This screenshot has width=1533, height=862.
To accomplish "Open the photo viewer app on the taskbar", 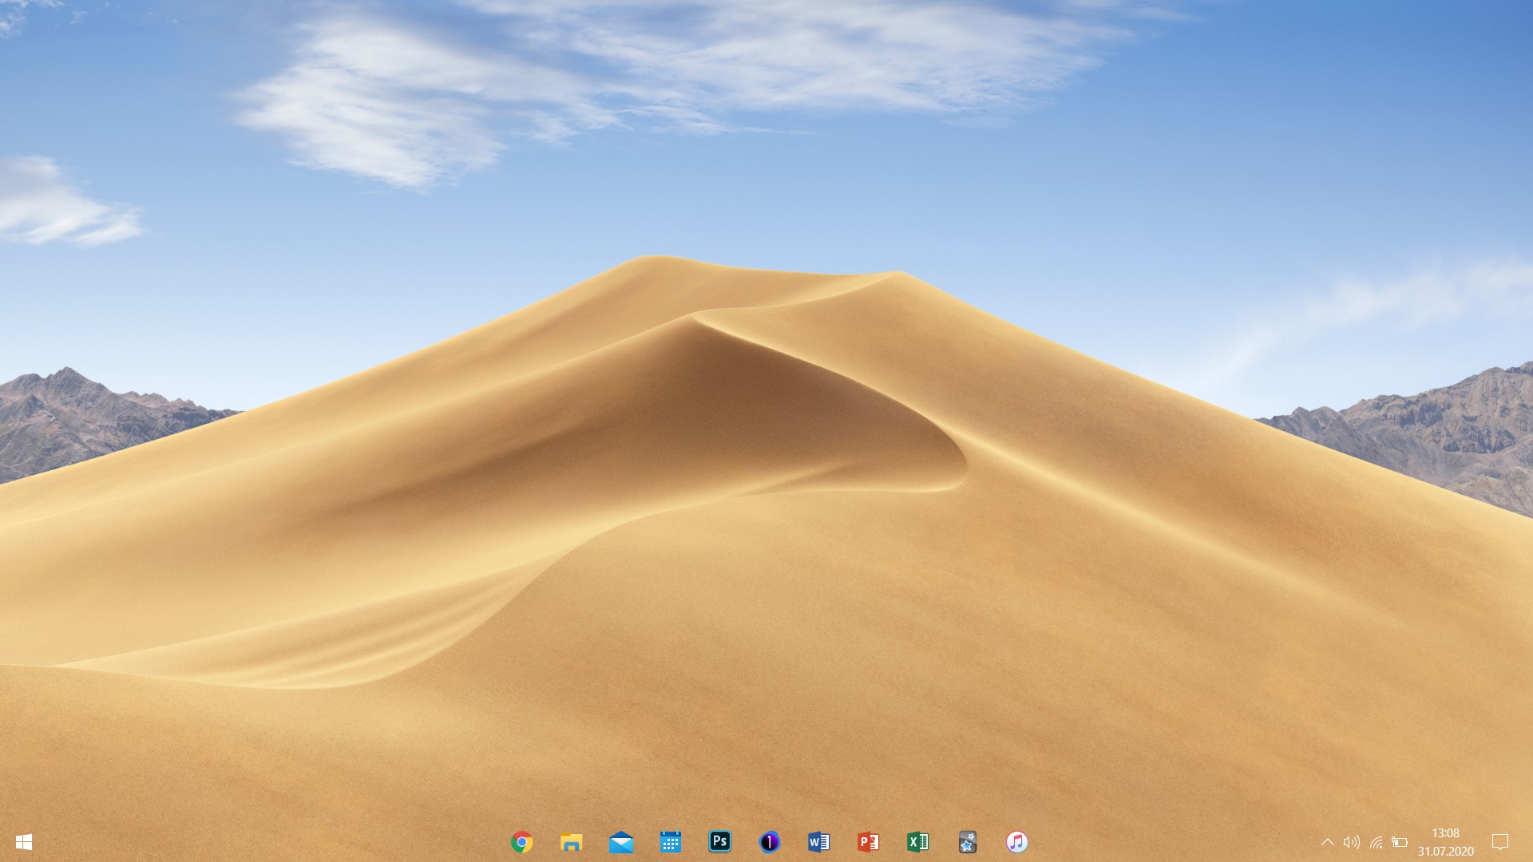I will click(x=967, y=842).
